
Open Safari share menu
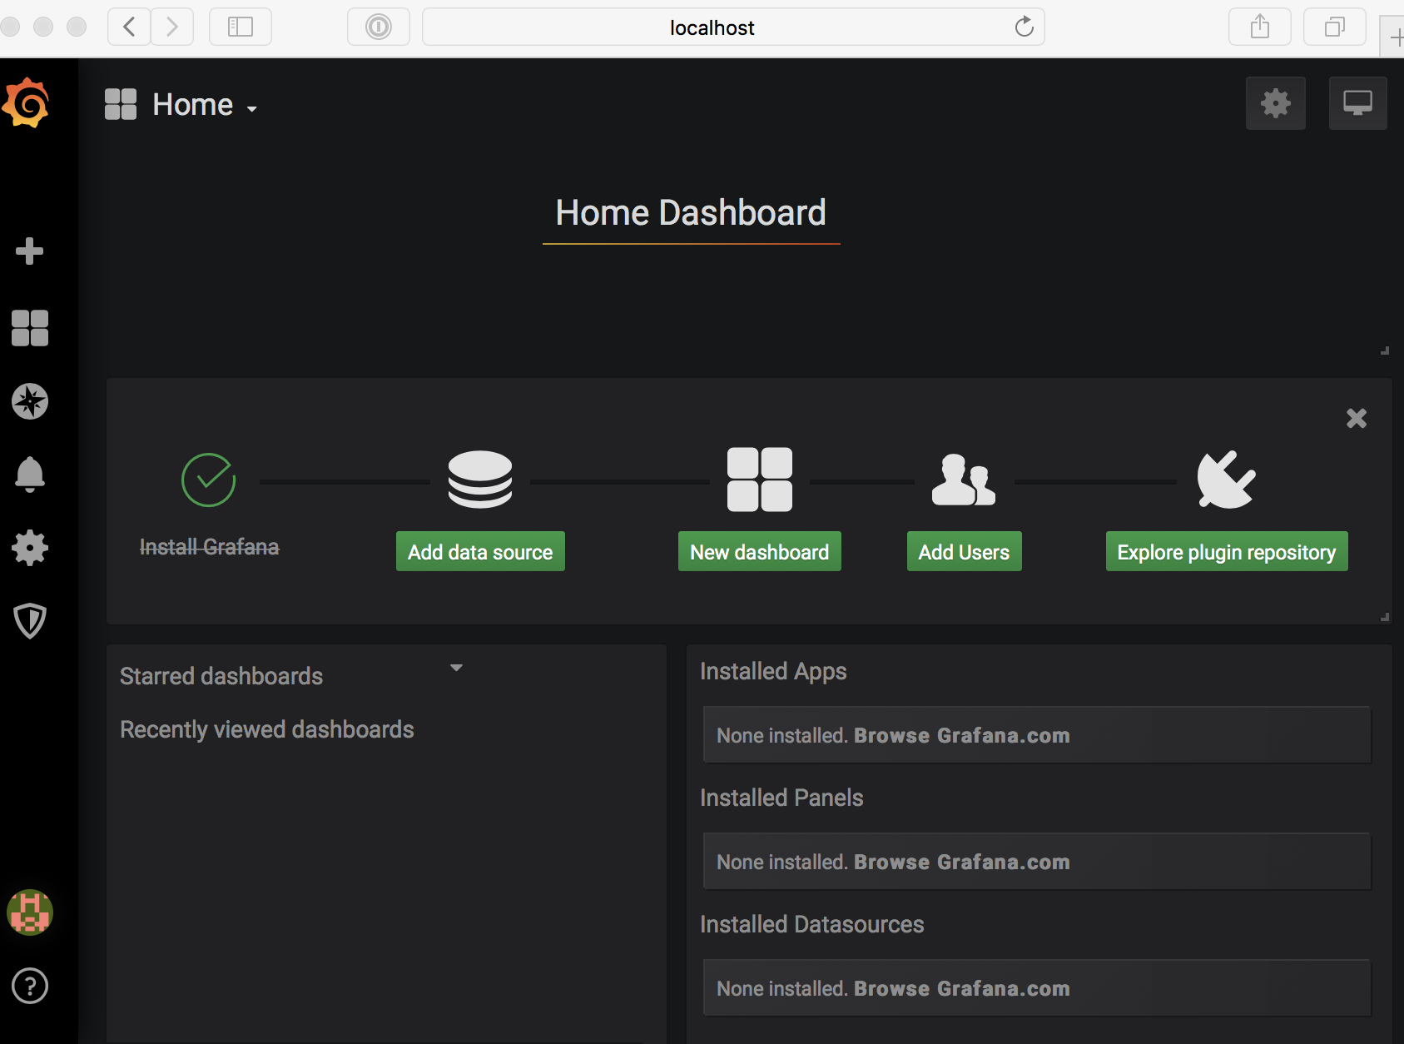pyautogui.click(x=1260, y=27)
